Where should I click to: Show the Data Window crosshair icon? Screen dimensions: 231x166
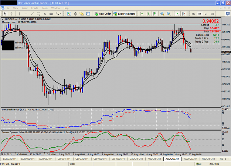[75, 14]
